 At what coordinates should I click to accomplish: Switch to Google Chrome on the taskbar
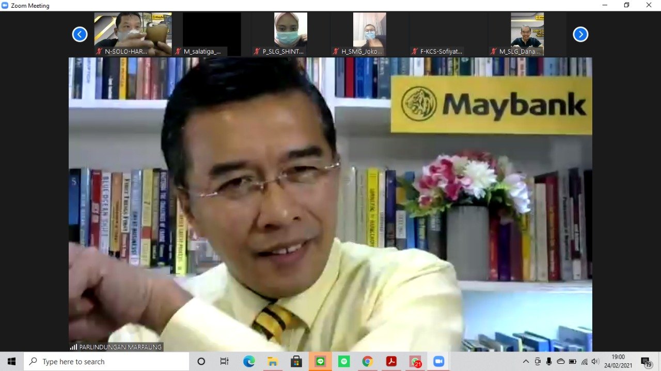coord(368,361)
